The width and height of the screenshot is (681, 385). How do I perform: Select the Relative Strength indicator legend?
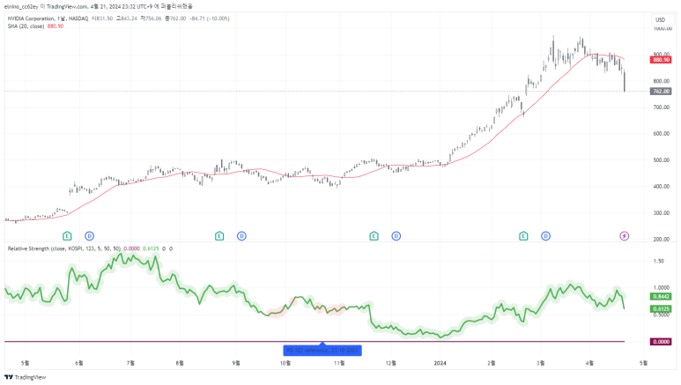tap(62, 248)
